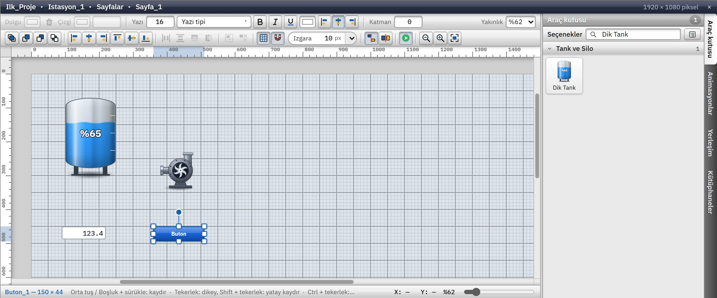Open the Animasyonlar side tab
The image size is (717, 298).
coord(710,94)
